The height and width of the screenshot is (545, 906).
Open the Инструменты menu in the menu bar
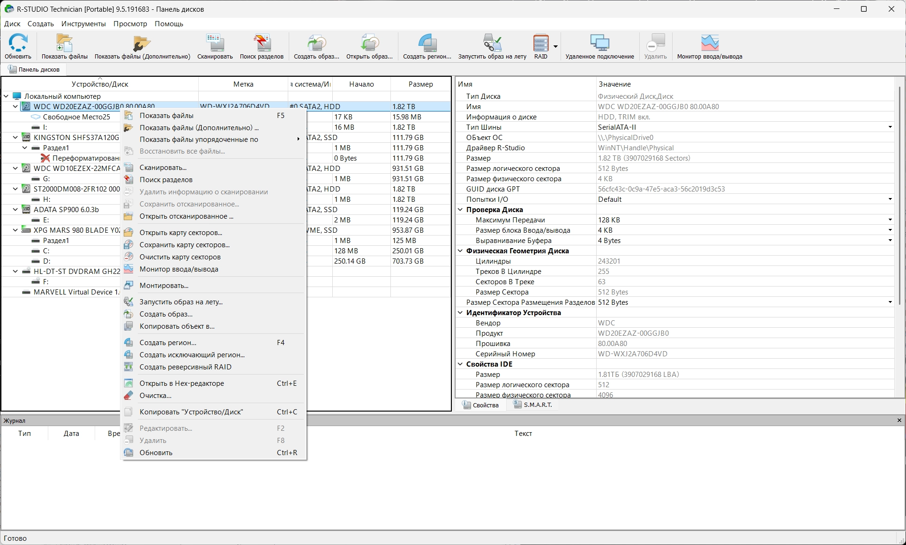point(83,23)
